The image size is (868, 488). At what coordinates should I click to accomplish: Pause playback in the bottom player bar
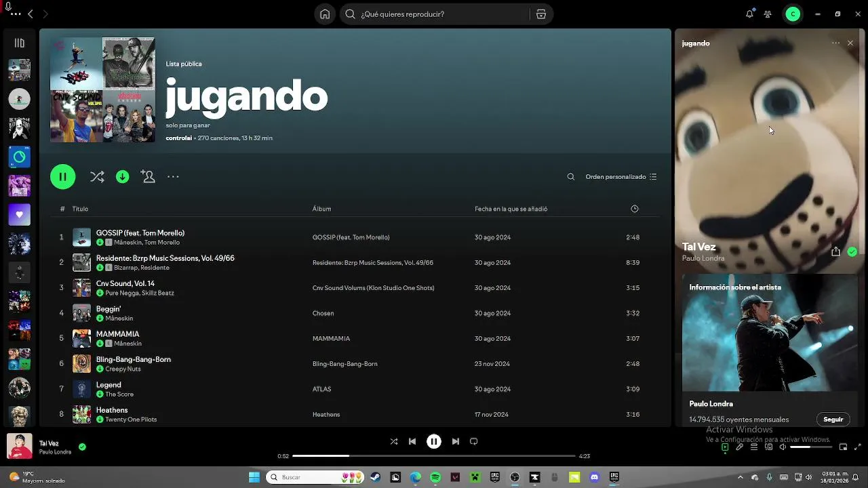[x=434, y=441]
